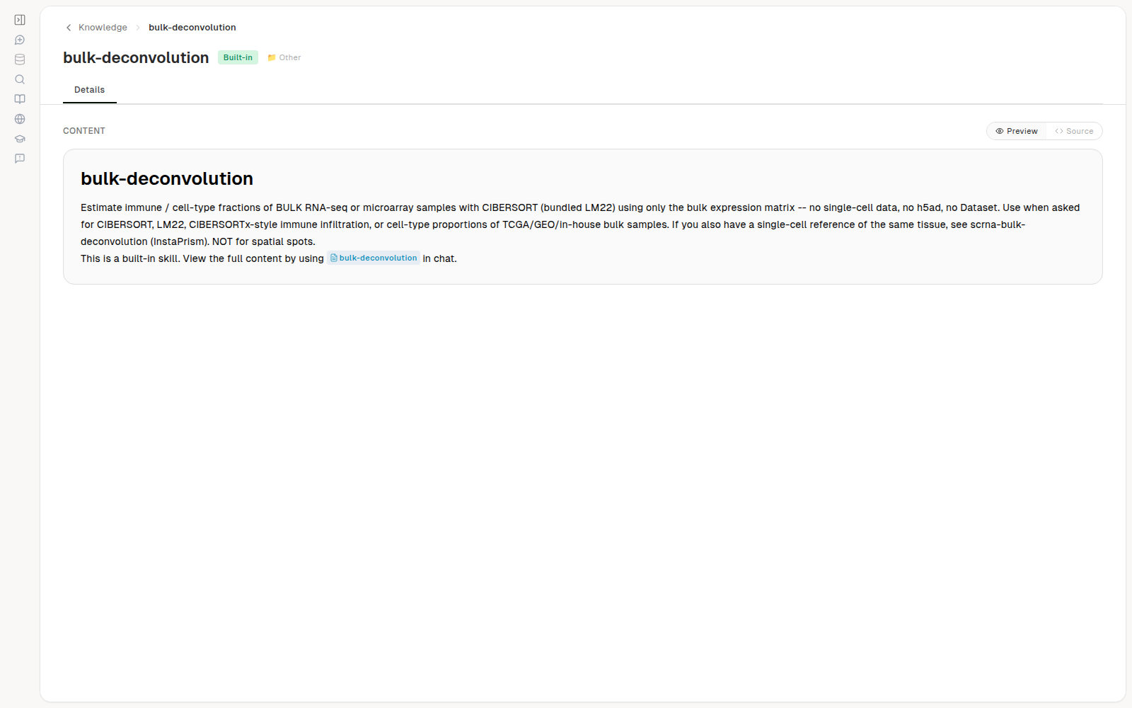Screen dimensions: 1132x708
Task: Click the eye icon on Preview
Action: click(1000, 131)
